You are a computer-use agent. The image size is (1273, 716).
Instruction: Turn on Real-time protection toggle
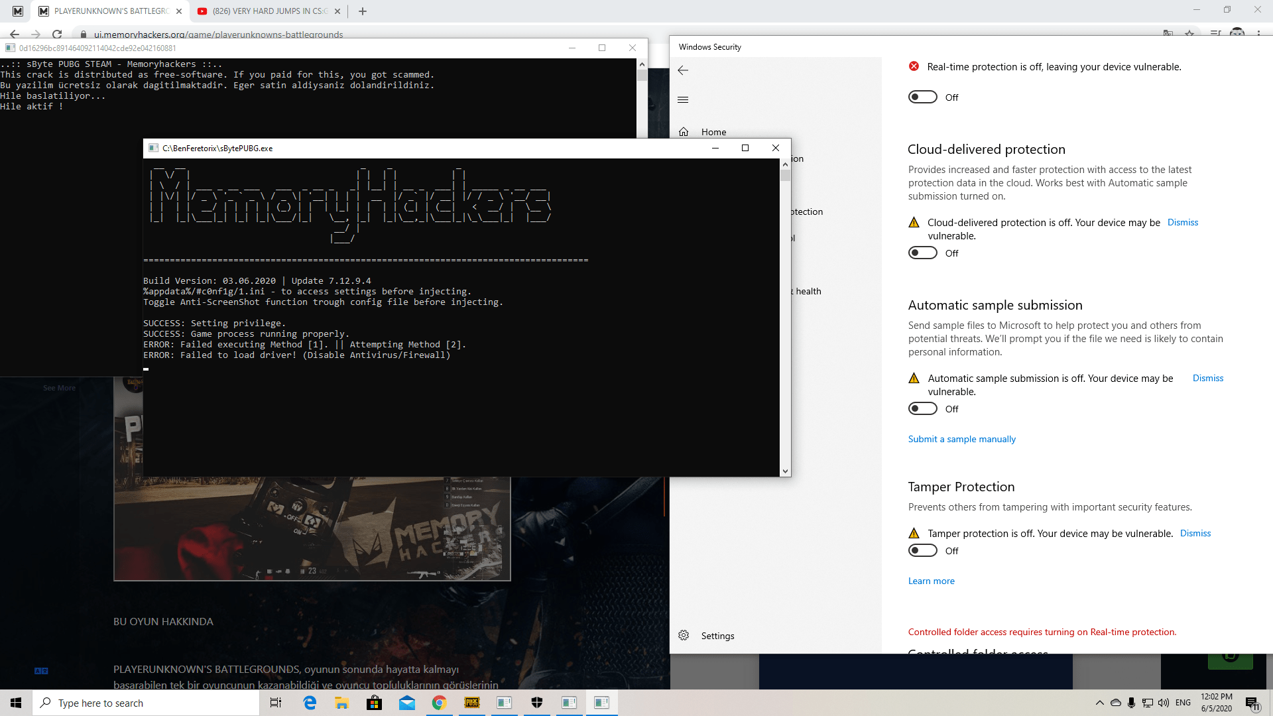coord(922,97)
